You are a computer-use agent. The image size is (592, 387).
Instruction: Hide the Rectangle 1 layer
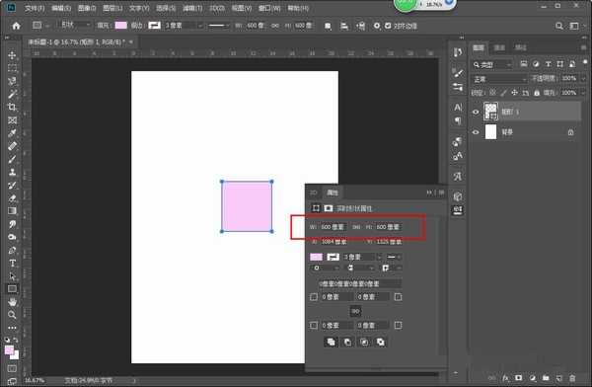pos(476,112)
